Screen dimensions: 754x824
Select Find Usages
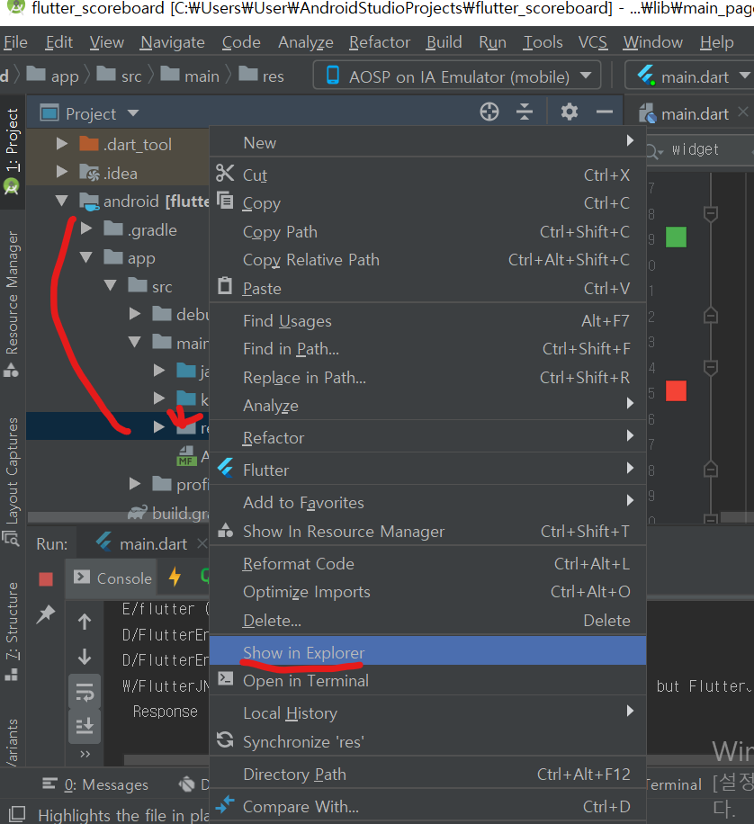pyautogui.click(x=427, y=320)
